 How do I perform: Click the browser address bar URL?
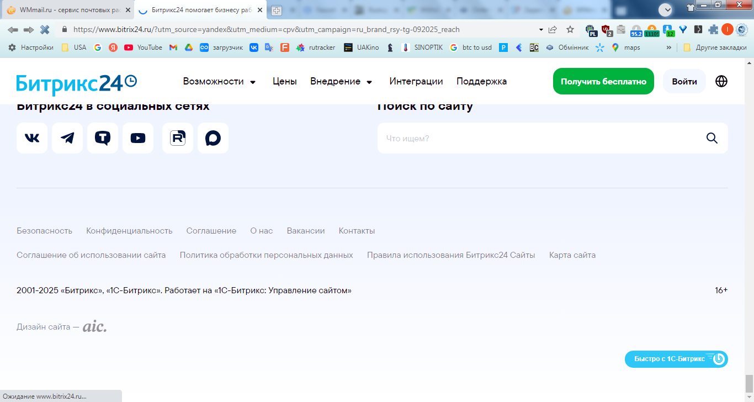click(x=266, y=29)
